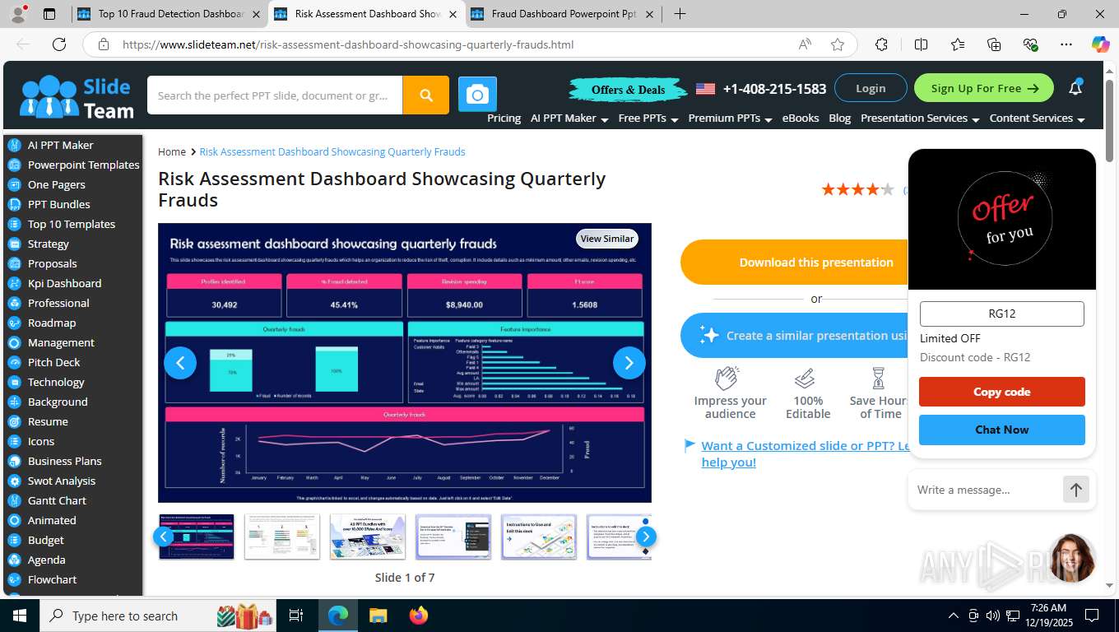Open eBooks in top navigation

(x=801, y=118)
